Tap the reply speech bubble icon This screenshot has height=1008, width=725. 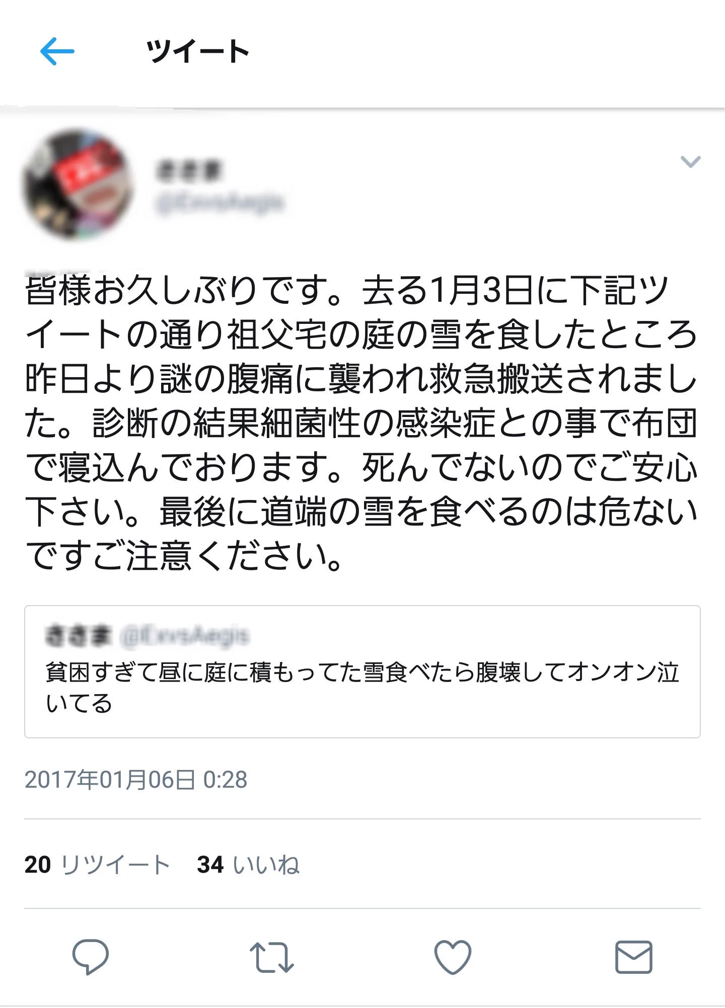click(x=91, y=957)
